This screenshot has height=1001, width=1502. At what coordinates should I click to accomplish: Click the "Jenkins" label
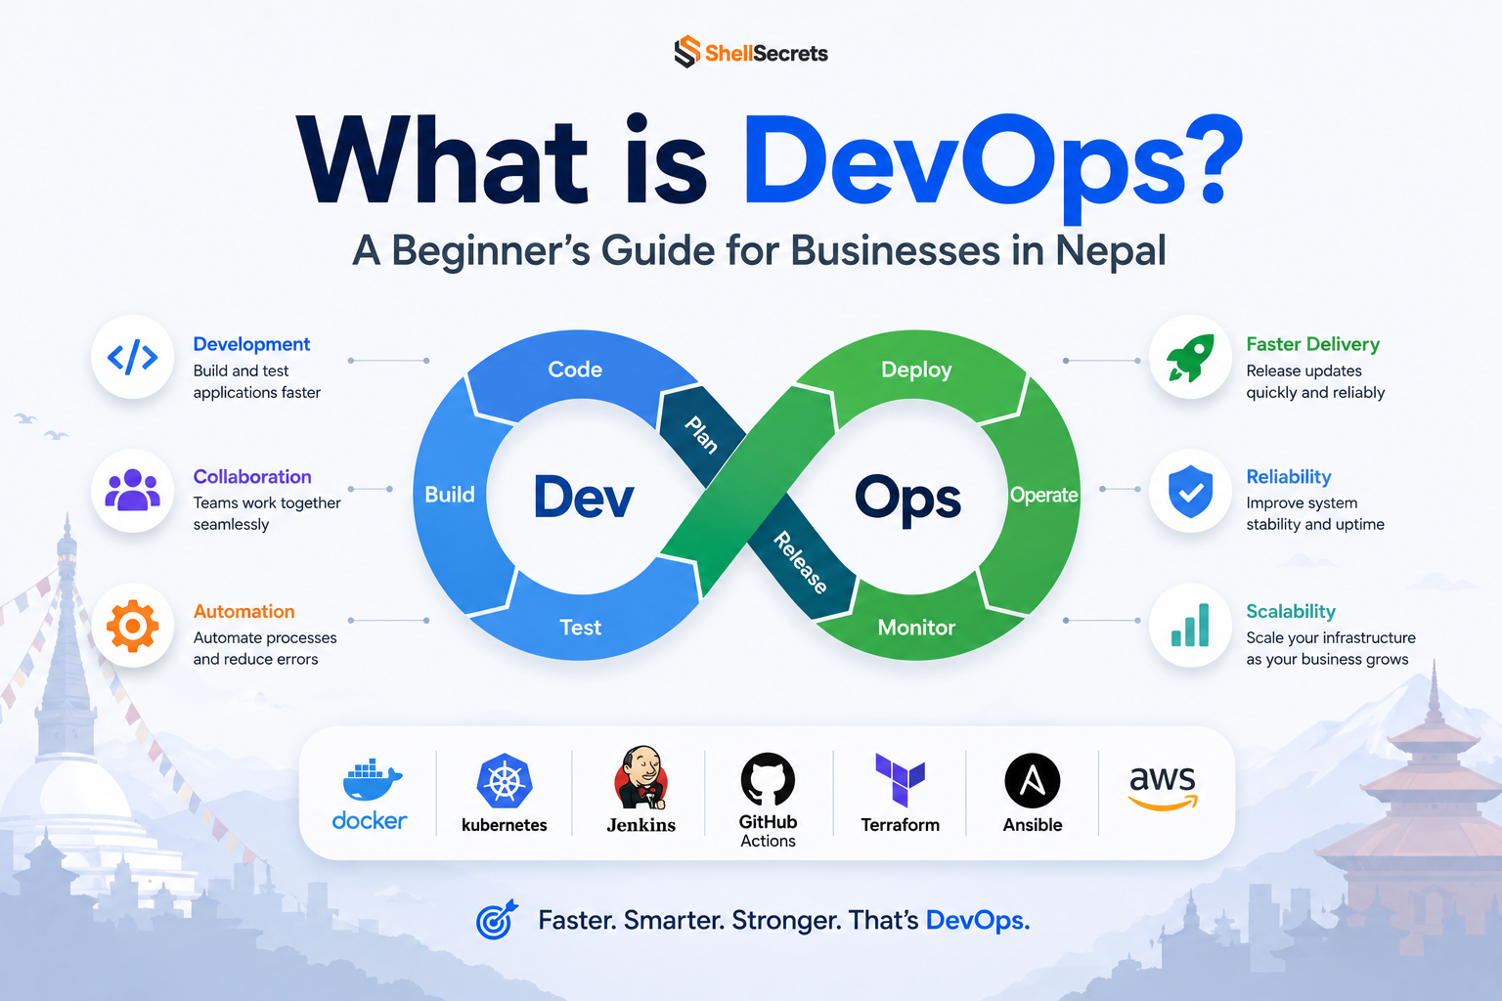[x=641, y=825]
